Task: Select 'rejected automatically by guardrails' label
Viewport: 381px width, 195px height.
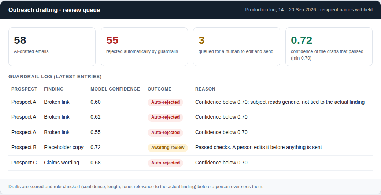Action: point(142,51)
